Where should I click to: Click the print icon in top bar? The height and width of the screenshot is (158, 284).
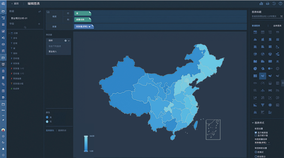tap(268, 3)
